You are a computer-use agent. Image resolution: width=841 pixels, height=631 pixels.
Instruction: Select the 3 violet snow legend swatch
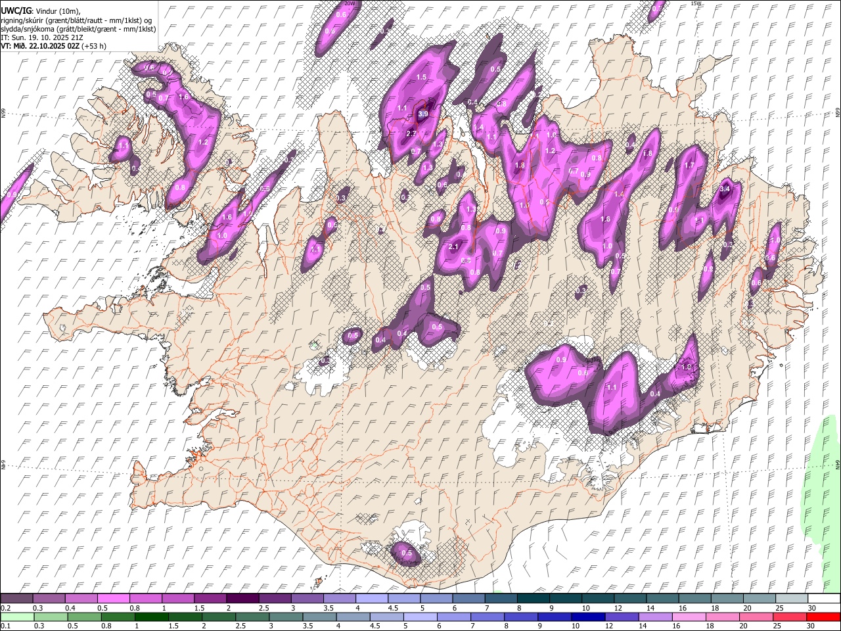pyautogui.click(x=306, y=598)
